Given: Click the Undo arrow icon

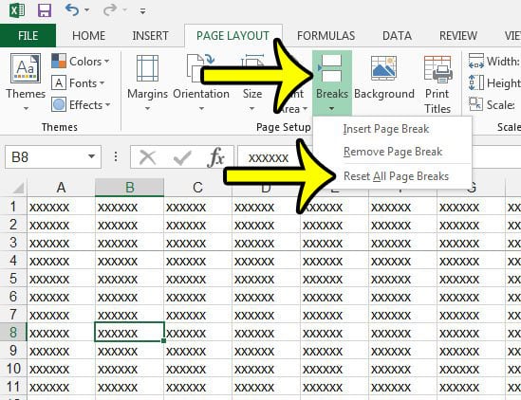Looking at the screenshot, I should (72, 10).
